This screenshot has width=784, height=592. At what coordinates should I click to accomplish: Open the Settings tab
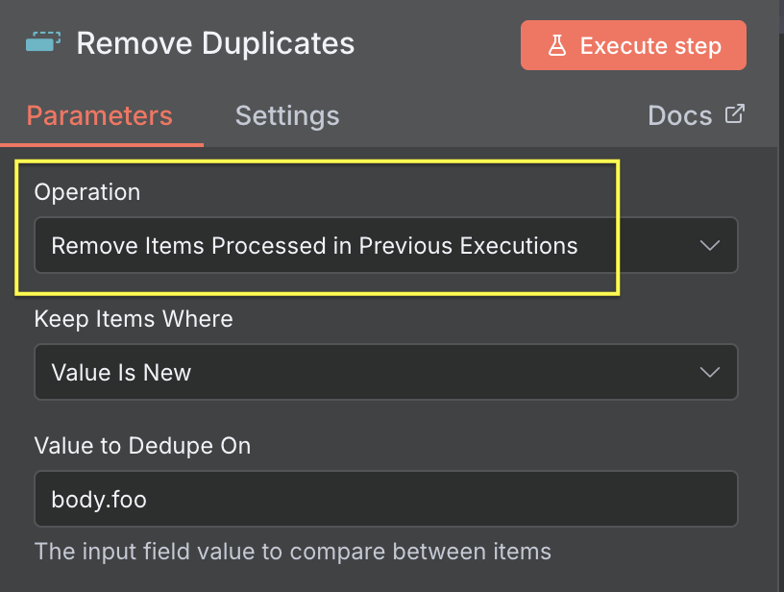[x=286, y=116]
